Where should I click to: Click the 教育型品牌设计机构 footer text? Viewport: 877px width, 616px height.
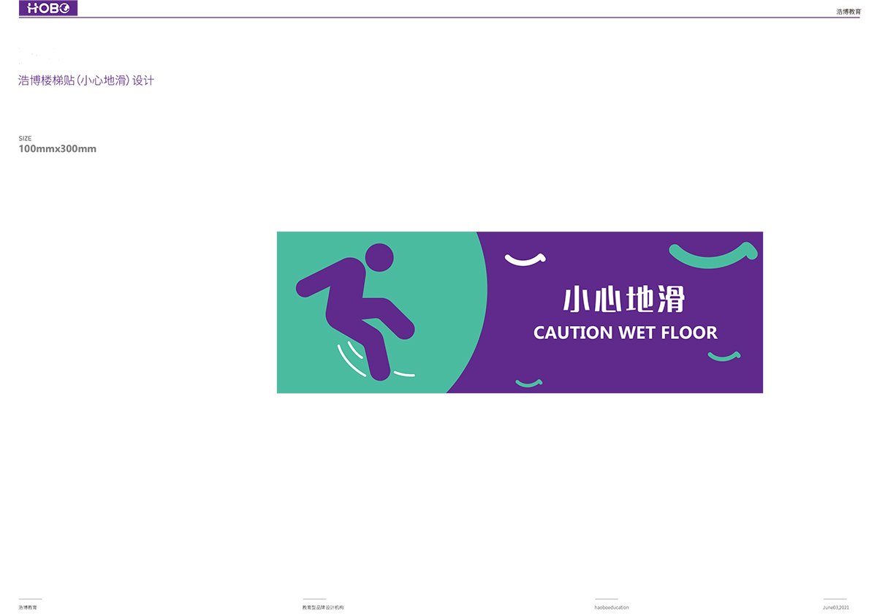coord(323,607)
